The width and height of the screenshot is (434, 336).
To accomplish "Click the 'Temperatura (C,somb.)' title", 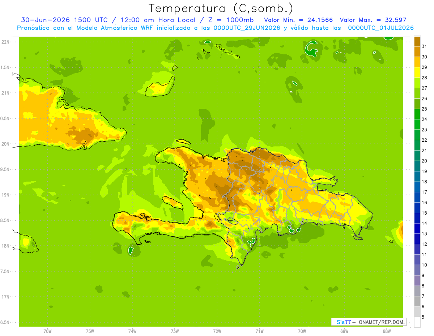I will 221,8.
